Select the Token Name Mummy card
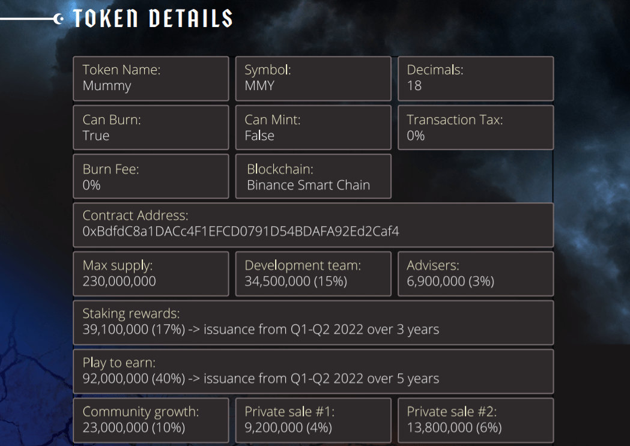 151,79
